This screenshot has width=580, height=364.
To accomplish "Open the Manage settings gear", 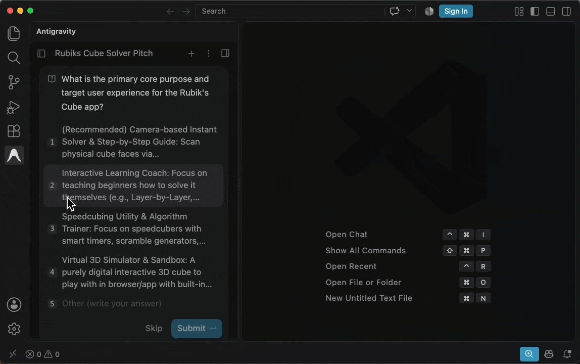I will point(14,329).
